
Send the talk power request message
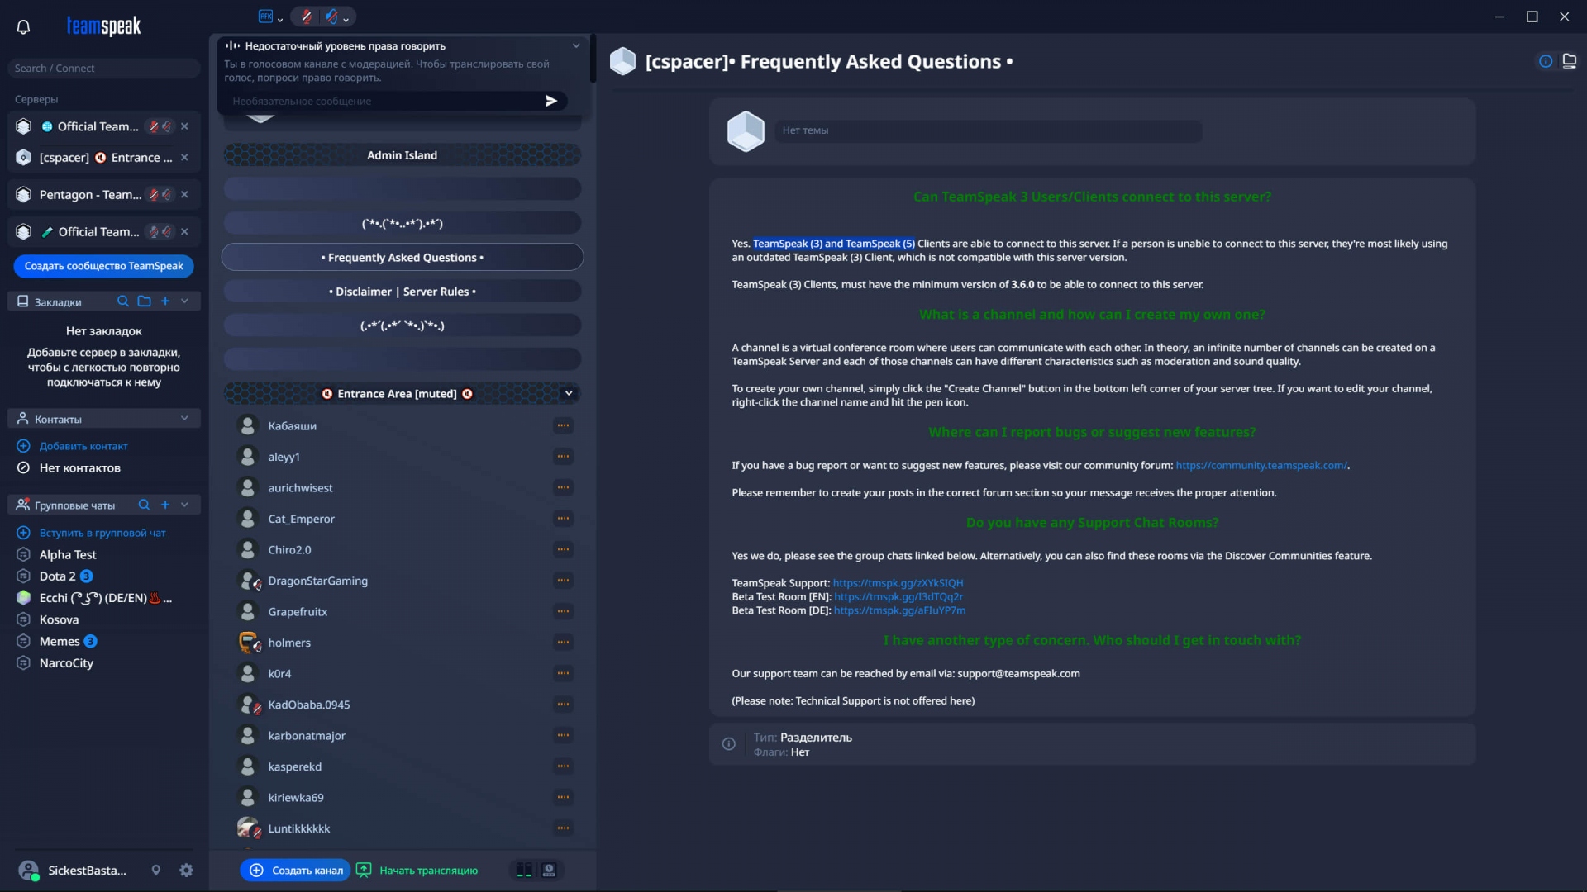[x=551, y=101]
